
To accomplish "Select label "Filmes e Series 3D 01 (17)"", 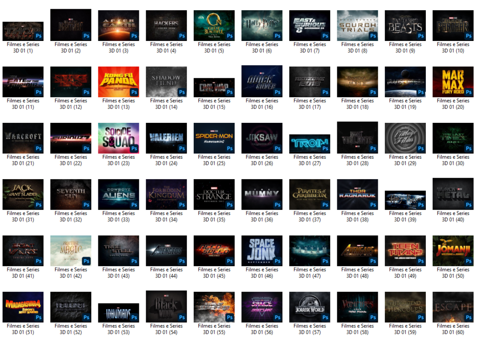I will click(x=309, y=104).
